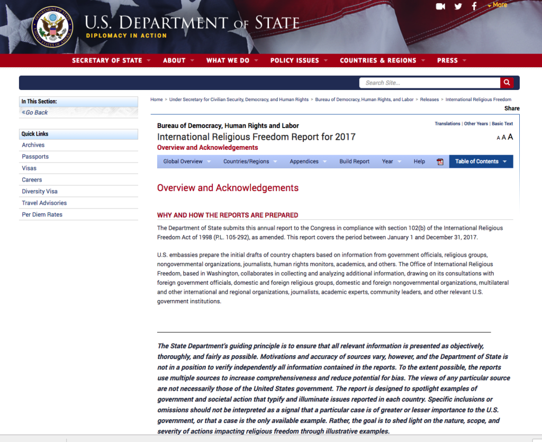The width and height of the screenshot is (542, 442).
Task: Open the PDF icon in report toolbar
Action: pyautogui.click(x=440, y=161)
